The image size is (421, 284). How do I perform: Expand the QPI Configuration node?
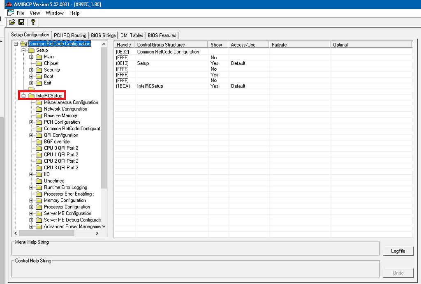coord(31,135)
